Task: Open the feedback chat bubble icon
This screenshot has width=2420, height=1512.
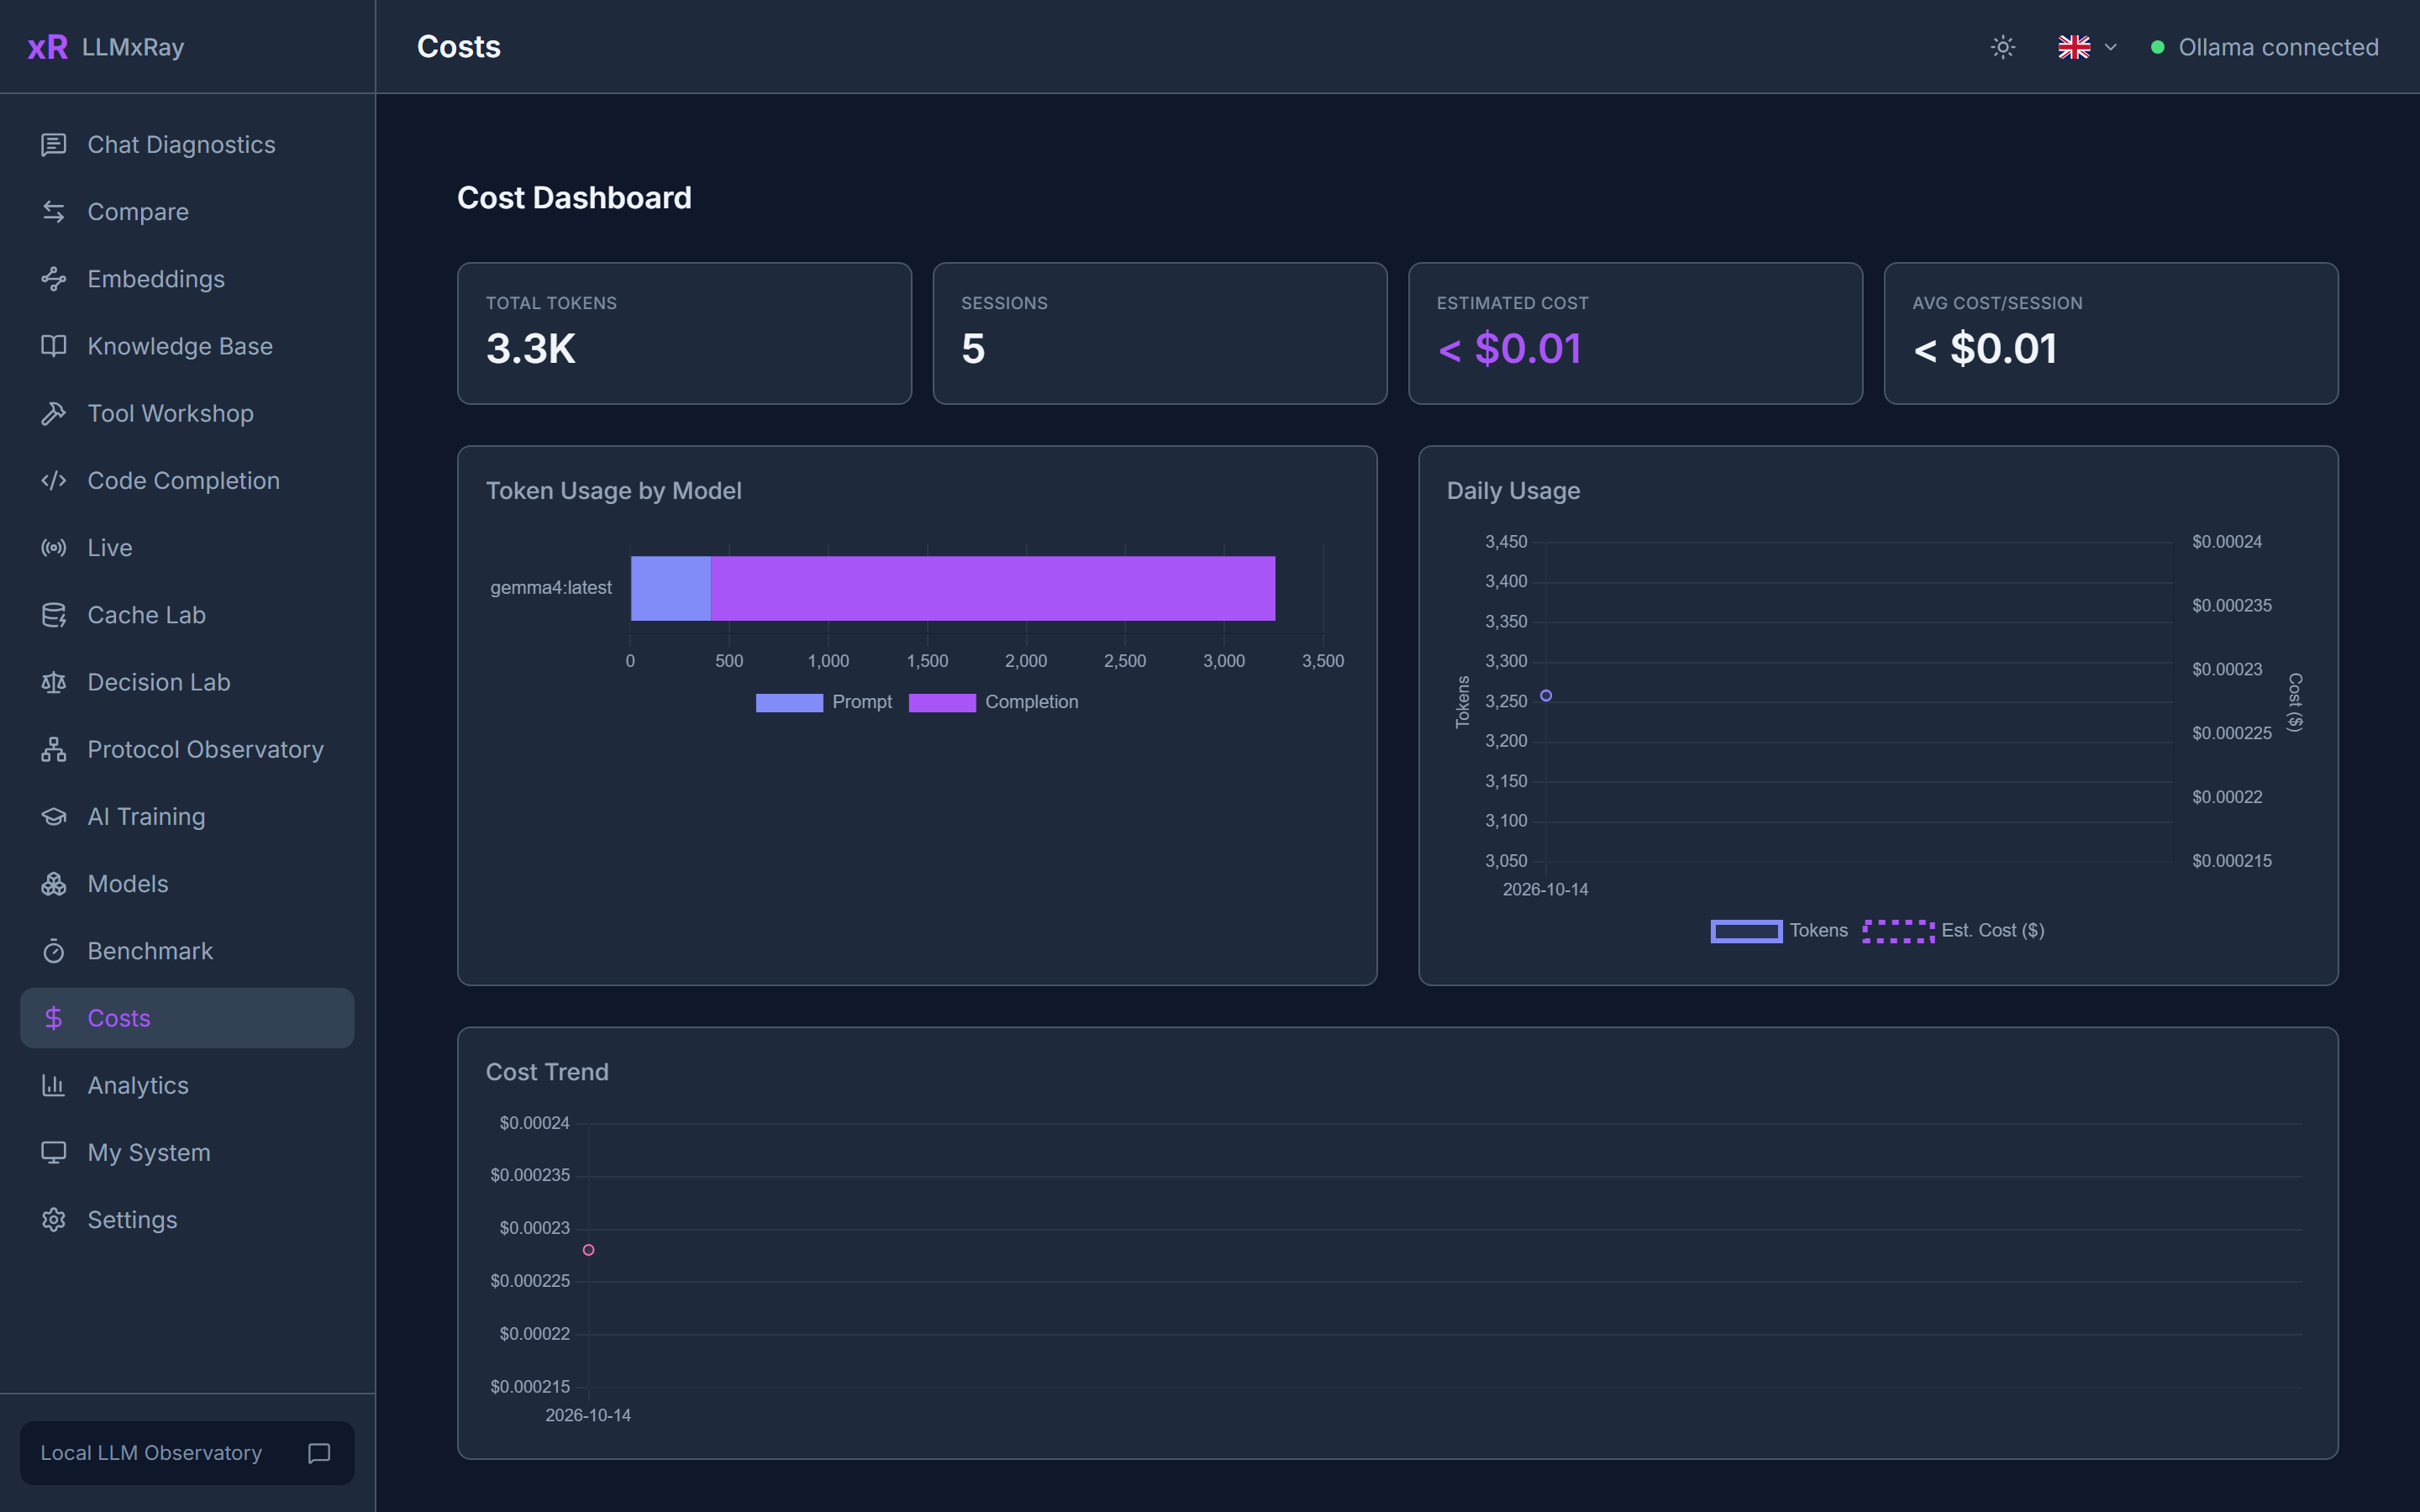Action: 319,1453
